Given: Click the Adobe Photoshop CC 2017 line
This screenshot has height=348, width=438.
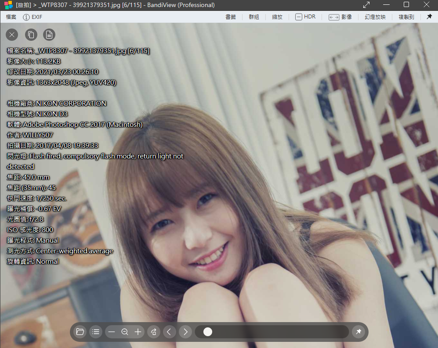Looking at the screenshot, I should coord(75,125).
